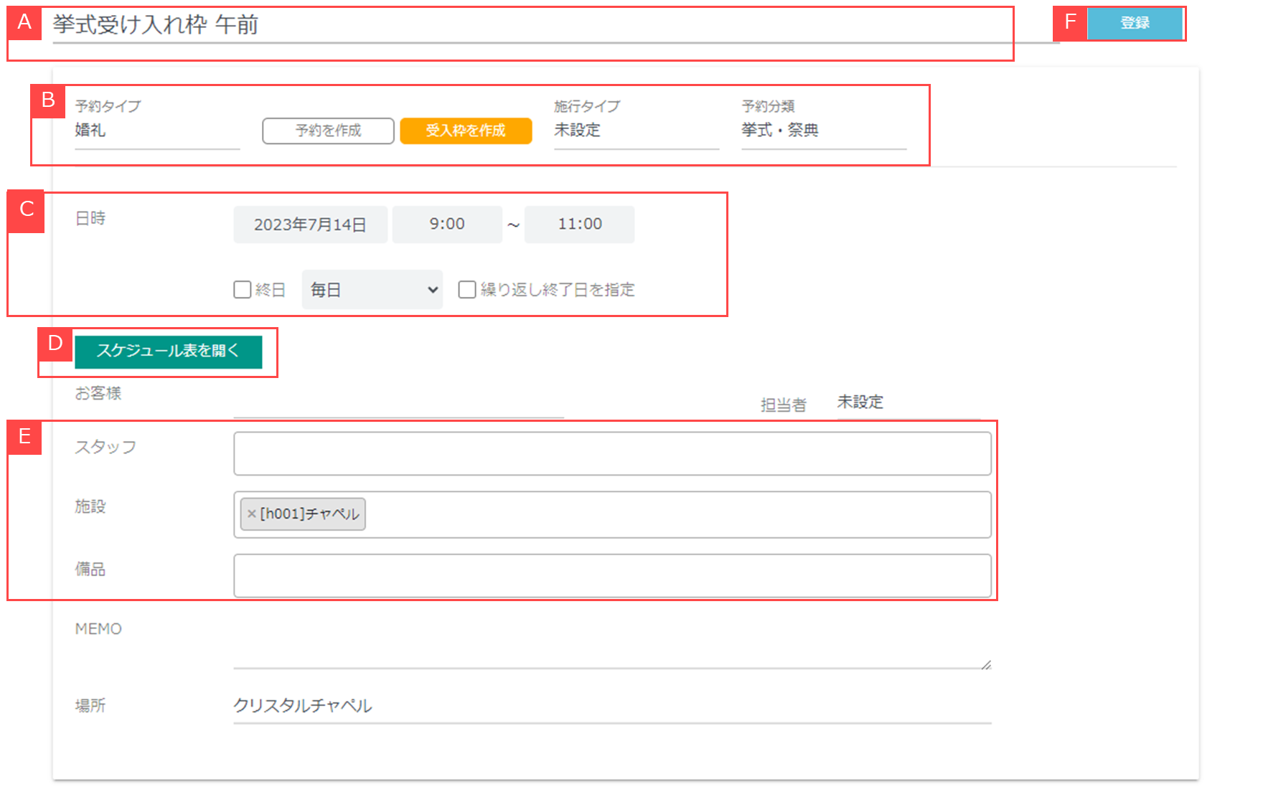This screenshot has height=807, width=1286.
Task: Open the 毎日 repeat frequency dropdown
Action: tap(372, 289)
